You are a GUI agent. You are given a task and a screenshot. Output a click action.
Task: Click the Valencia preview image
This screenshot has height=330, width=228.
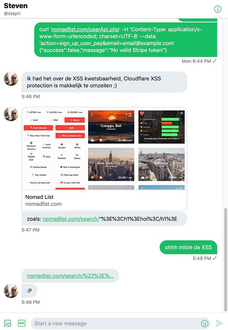pos(161,164)
